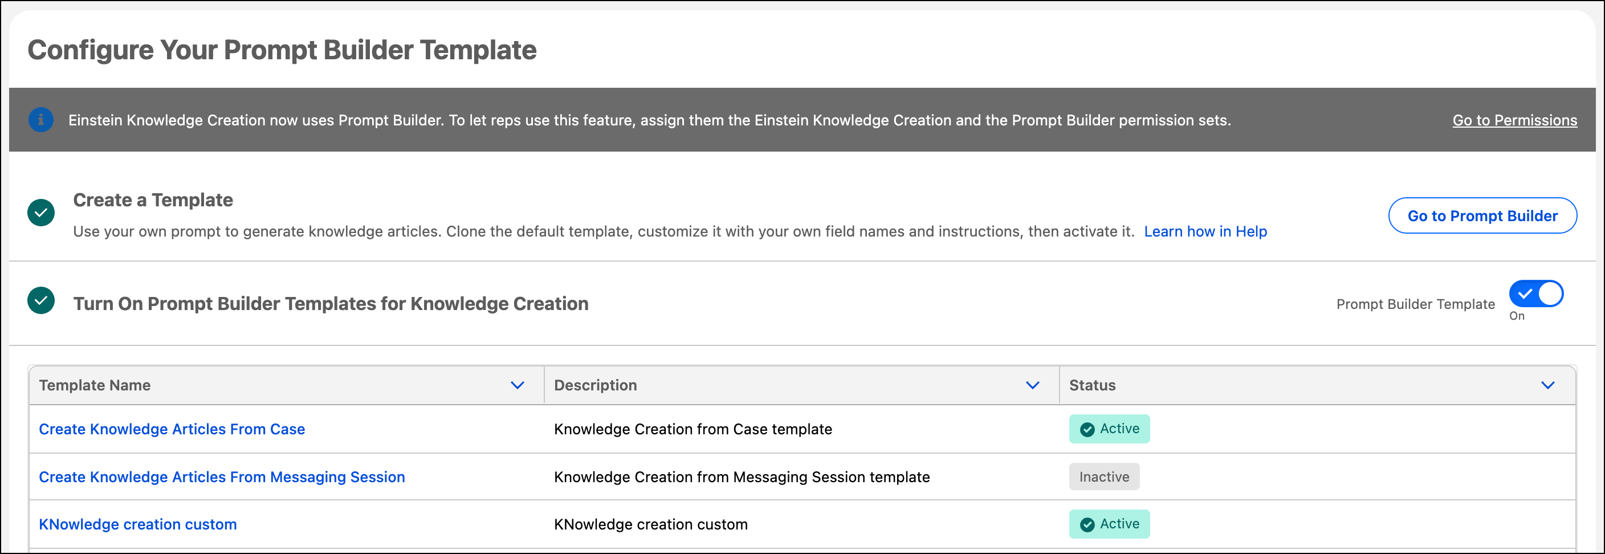Screen dimensions: 1605x554
Task: Click the 'Create a Template' step heading
Action: point(153,200)
